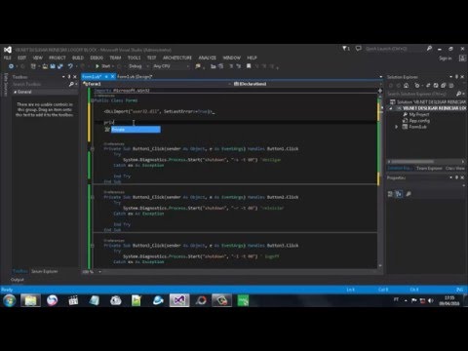
Task: Select App.config in Solution Explorer
Action: [x=419, y=121]
